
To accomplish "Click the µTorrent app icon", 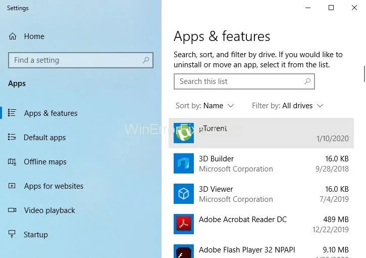I will tap(184, 133).
